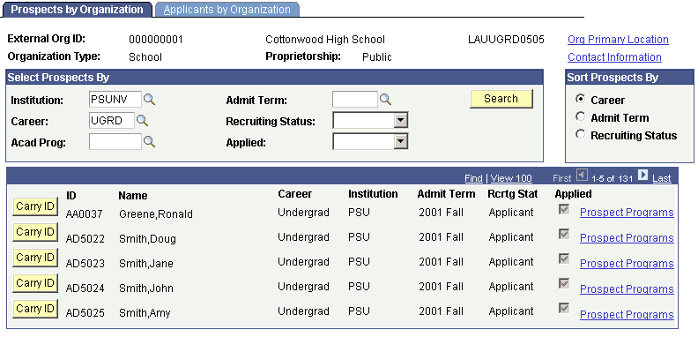Show next rows using right arrow icon

click(x=642, y=176)
